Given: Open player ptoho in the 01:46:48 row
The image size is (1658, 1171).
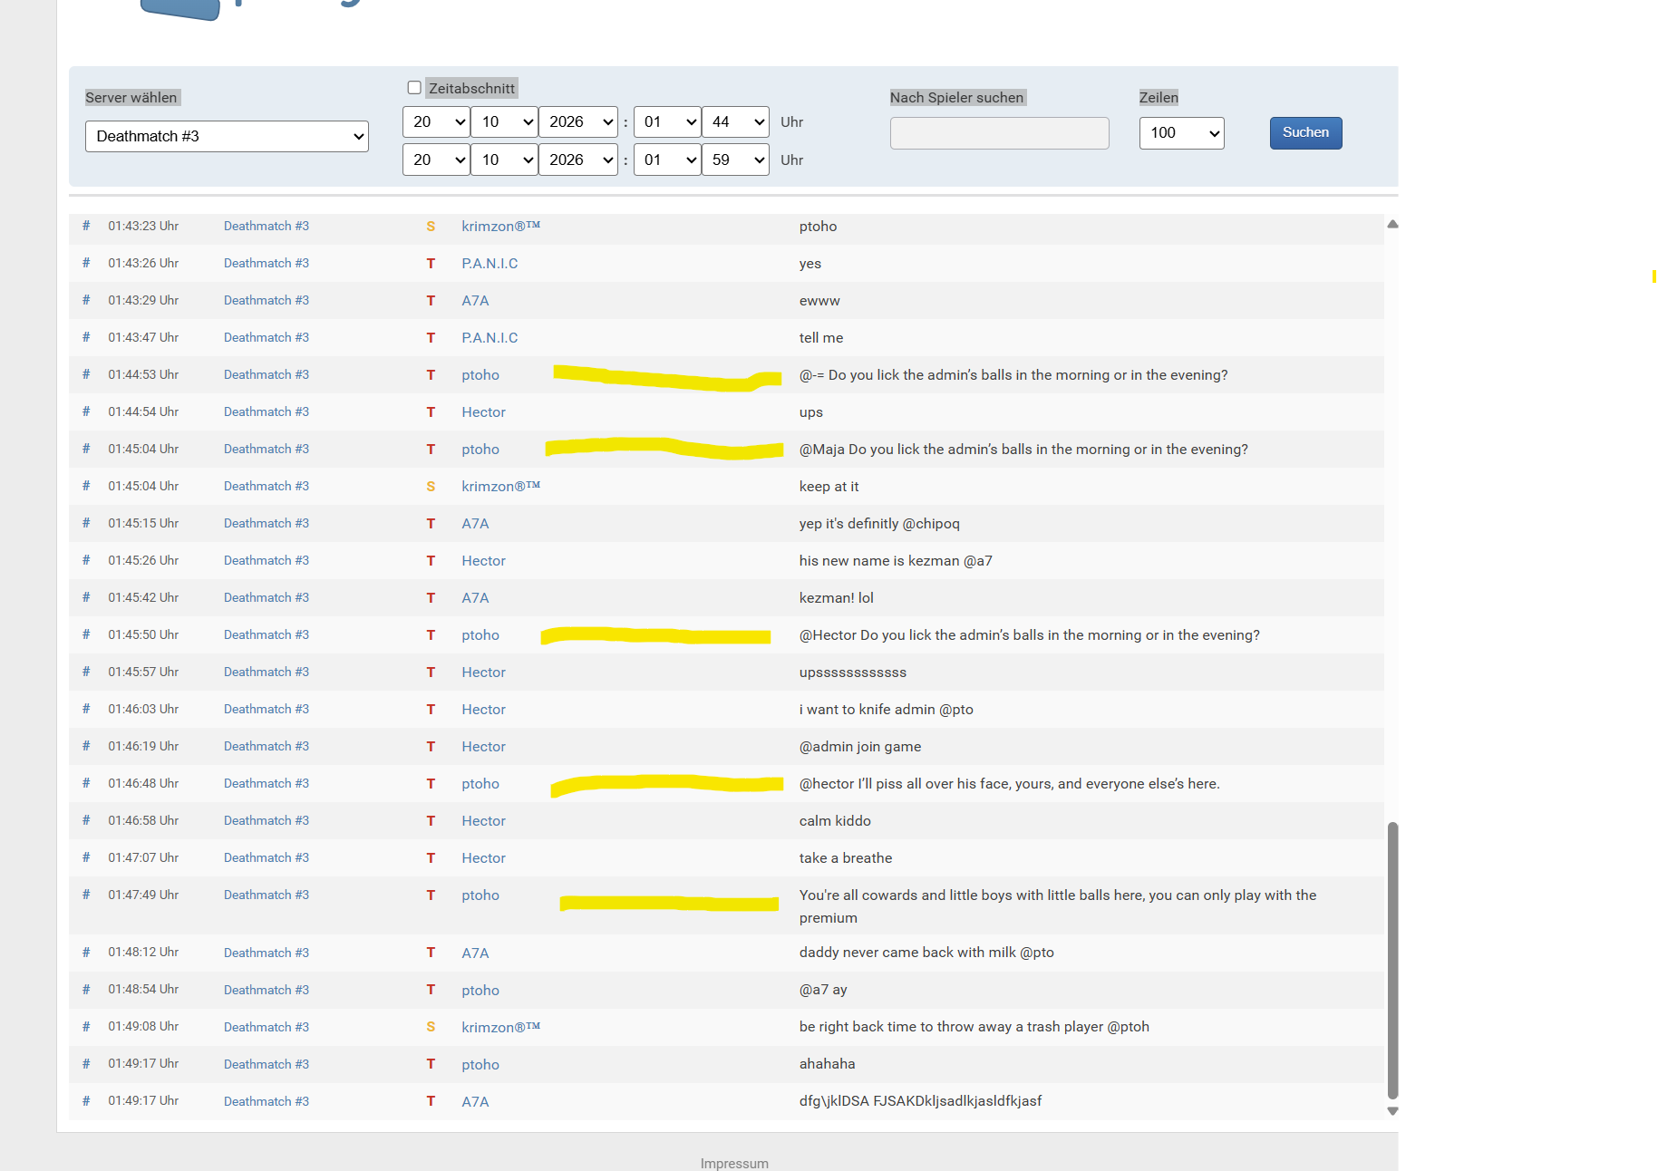Looking at the screenshot, I should click(480, 784).
